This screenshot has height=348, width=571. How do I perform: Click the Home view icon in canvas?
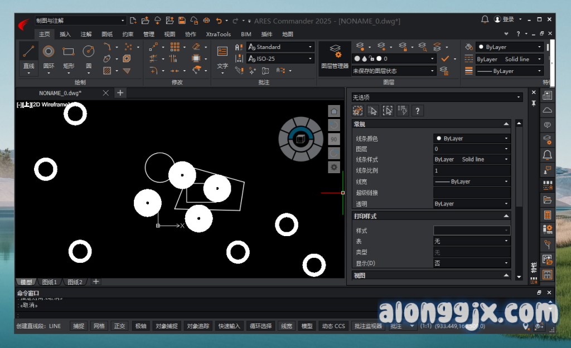click(x=334, y=111)
